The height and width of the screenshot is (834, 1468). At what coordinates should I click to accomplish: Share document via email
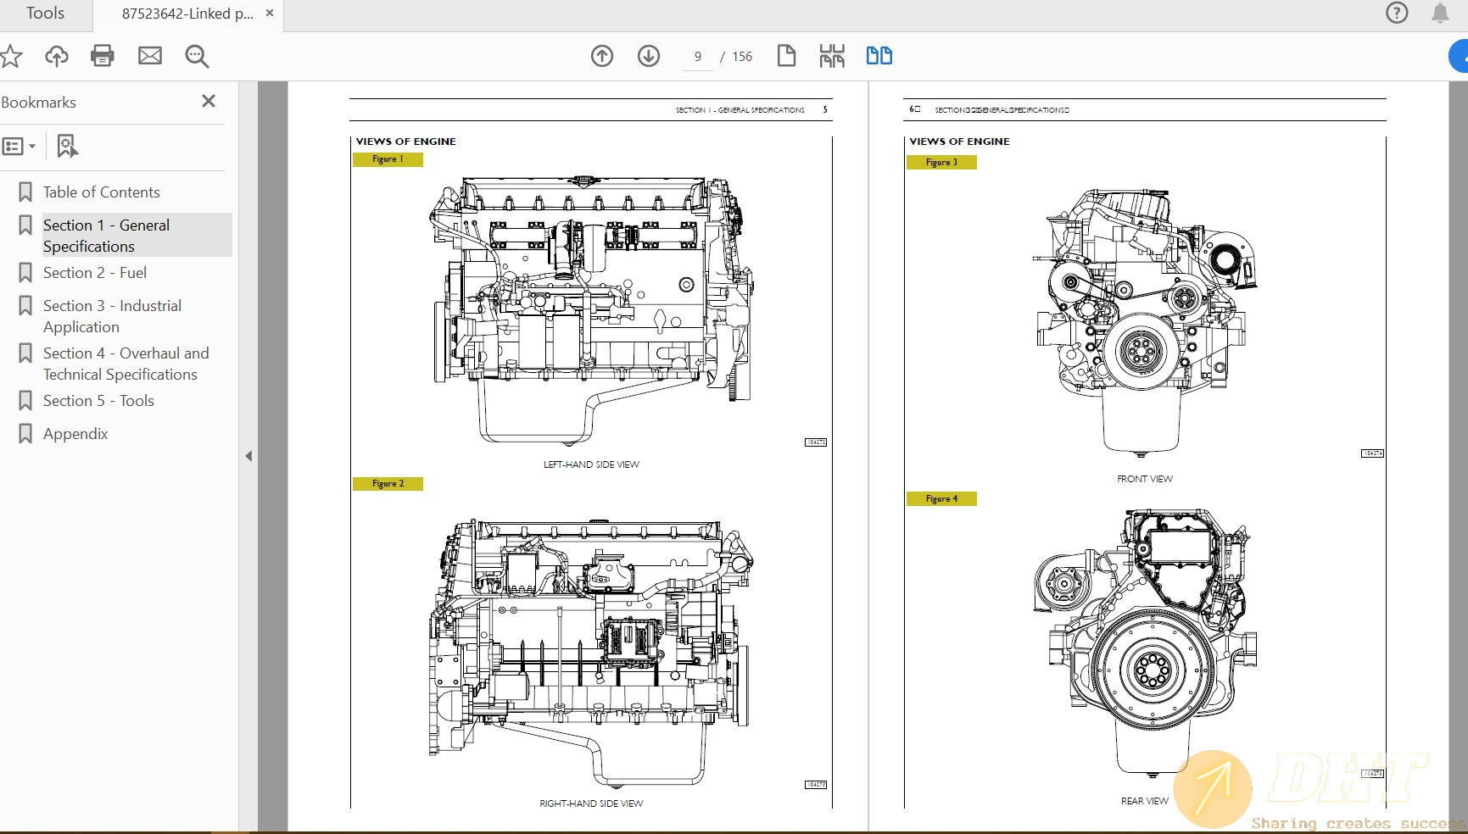point(149,56)
